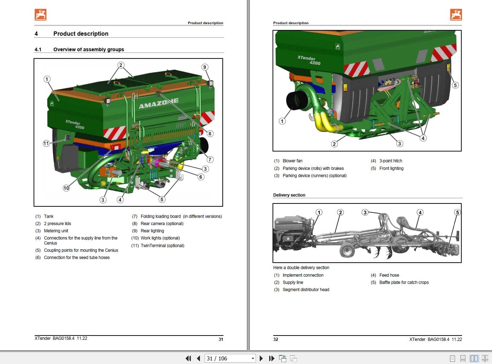Switch to continuous facing layout
The image size is (492, 364).
[485, 358]
